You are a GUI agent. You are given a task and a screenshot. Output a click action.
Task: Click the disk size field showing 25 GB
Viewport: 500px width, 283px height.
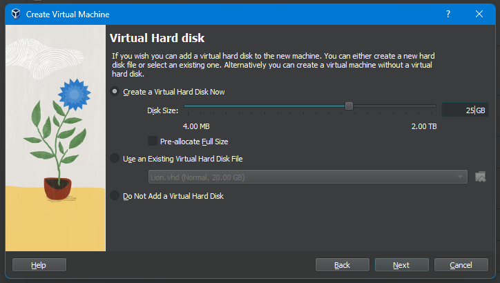(x=463, y=110)
